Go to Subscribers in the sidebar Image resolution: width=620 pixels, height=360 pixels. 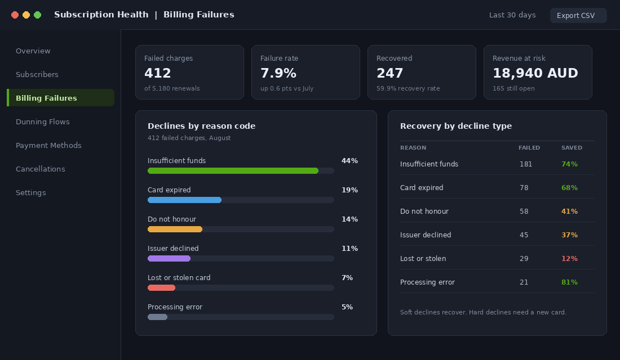point(37,75)
